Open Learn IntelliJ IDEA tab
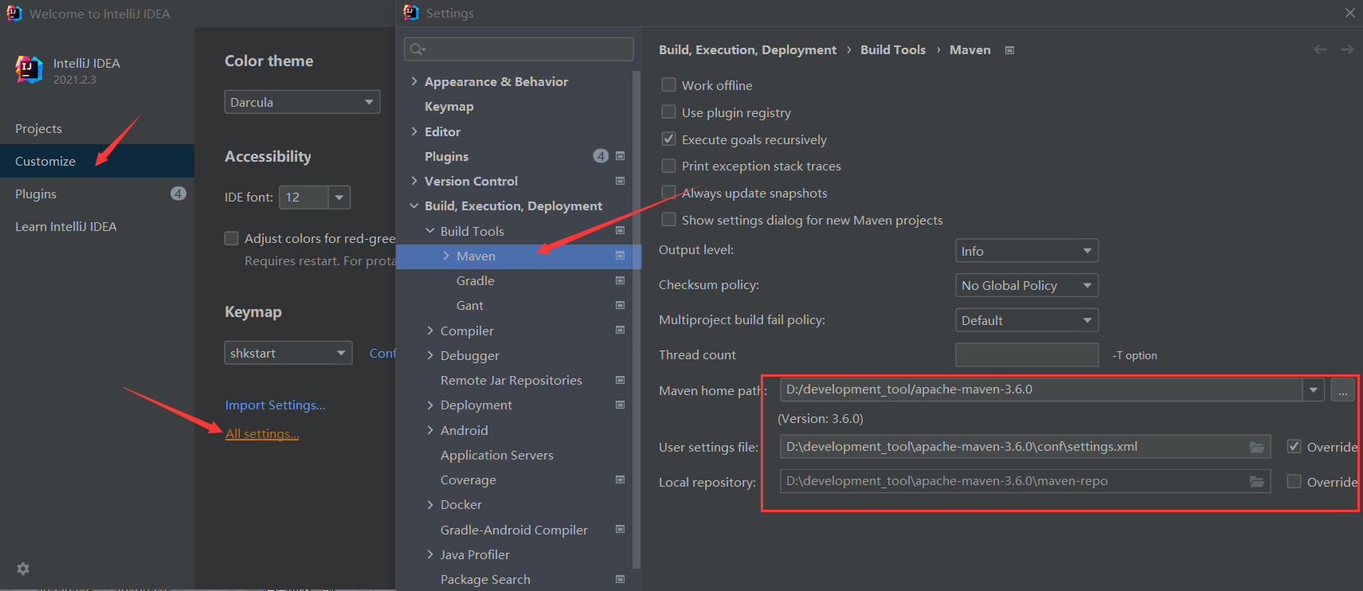Screen dimensions: 1363x591 [x=97, y=226]
